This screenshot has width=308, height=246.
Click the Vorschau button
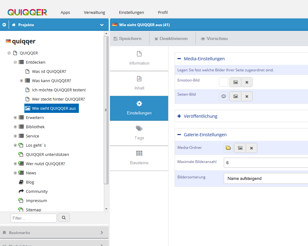pos(214,39)
